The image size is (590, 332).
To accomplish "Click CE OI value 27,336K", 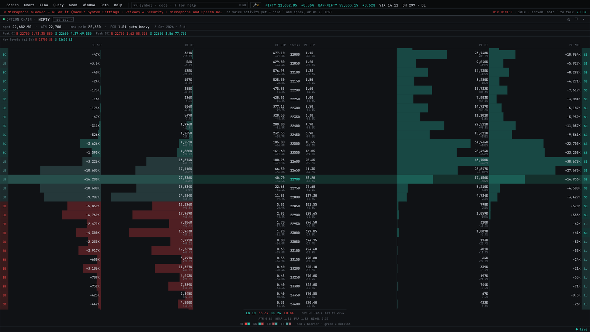I will [x=185, y=178].
